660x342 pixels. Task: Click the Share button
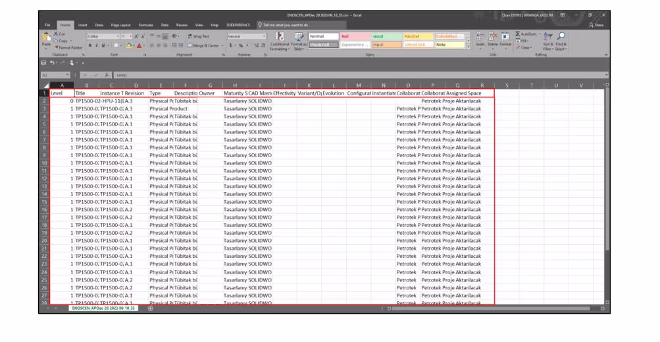[x=596, y=25]
